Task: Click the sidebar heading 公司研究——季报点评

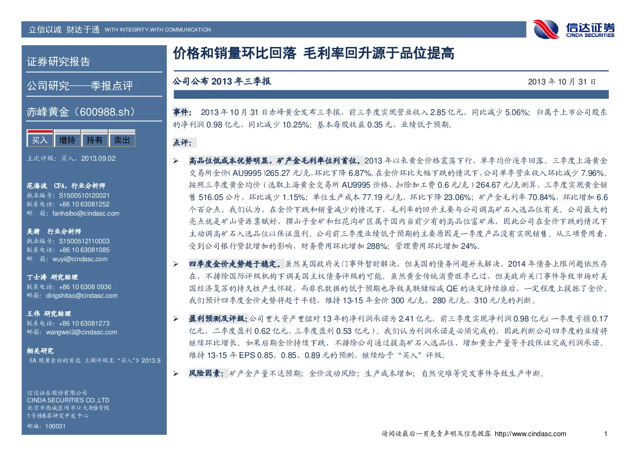Action: click(x=80, y=86)
